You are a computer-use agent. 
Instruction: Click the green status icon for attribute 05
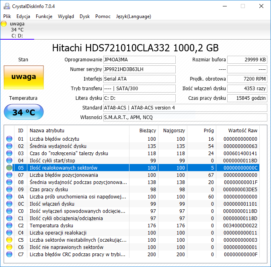[x=9, y=168]
